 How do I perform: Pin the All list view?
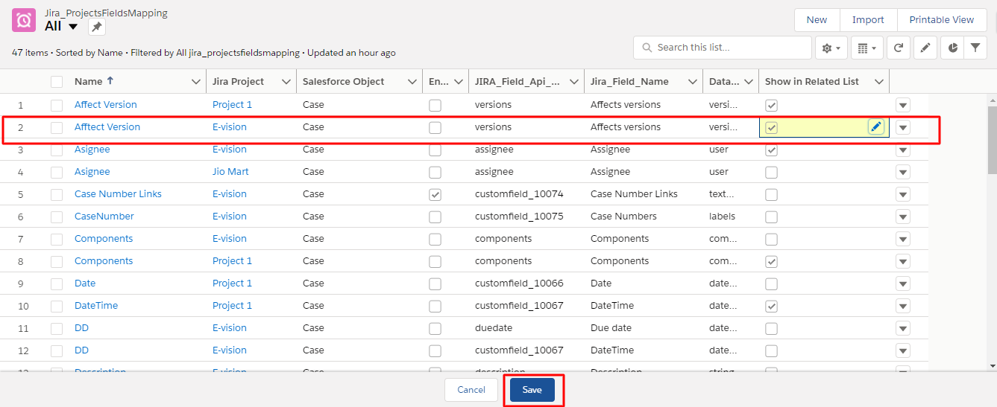coord(97,27)
